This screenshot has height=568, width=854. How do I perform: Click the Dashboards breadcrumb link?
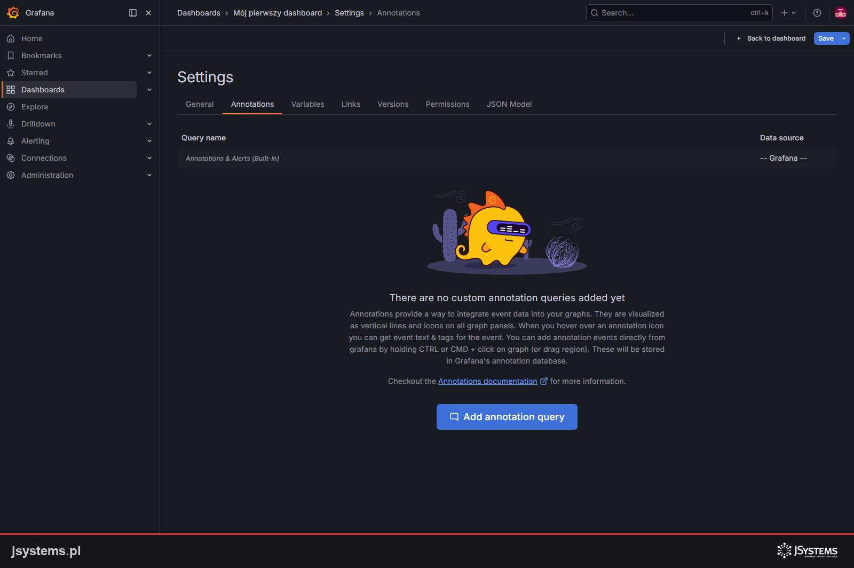pyautogui.click(x=199, y=13)
